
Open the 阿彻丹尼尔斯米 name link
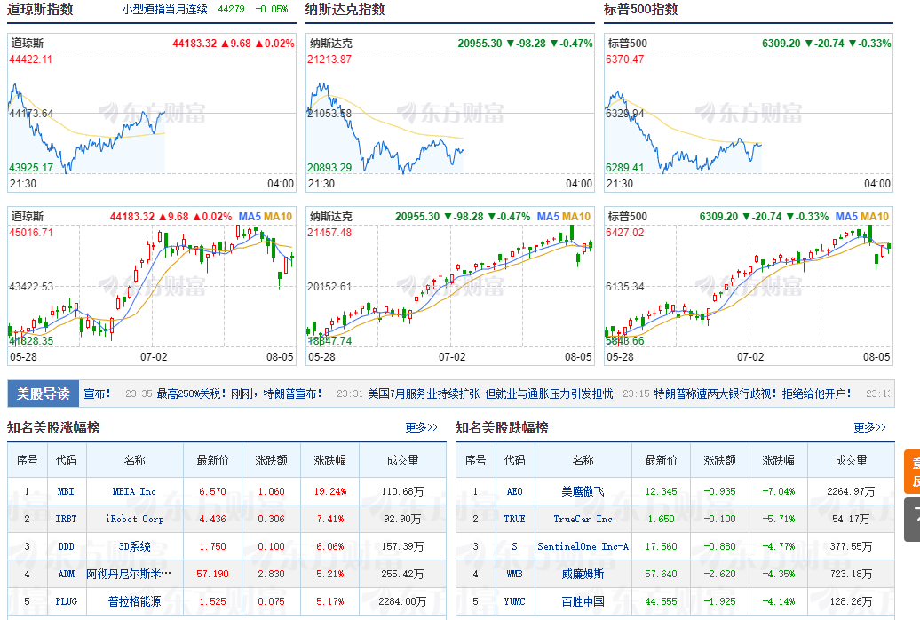pyautogui.click(x=129, y=574)
